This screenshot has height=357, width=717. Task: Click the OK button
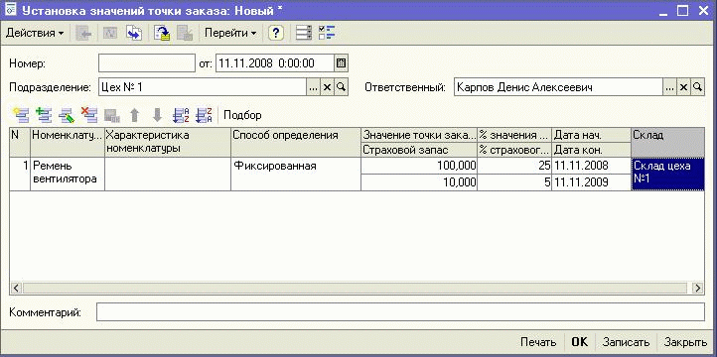(579, 342)
